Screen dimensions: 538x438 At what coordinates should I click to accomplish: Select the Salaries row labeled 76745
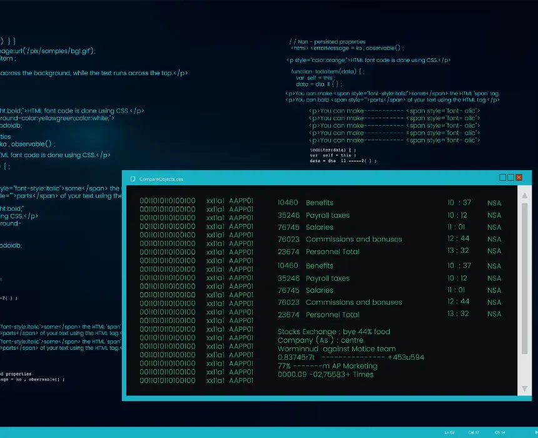pyautogui.click(x=319, y=227)
